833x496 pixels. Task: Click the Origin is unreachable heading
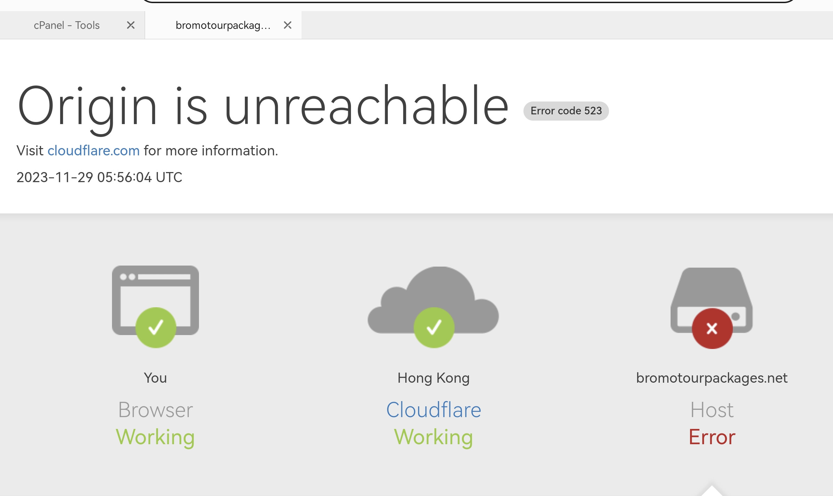coord(263,106)
